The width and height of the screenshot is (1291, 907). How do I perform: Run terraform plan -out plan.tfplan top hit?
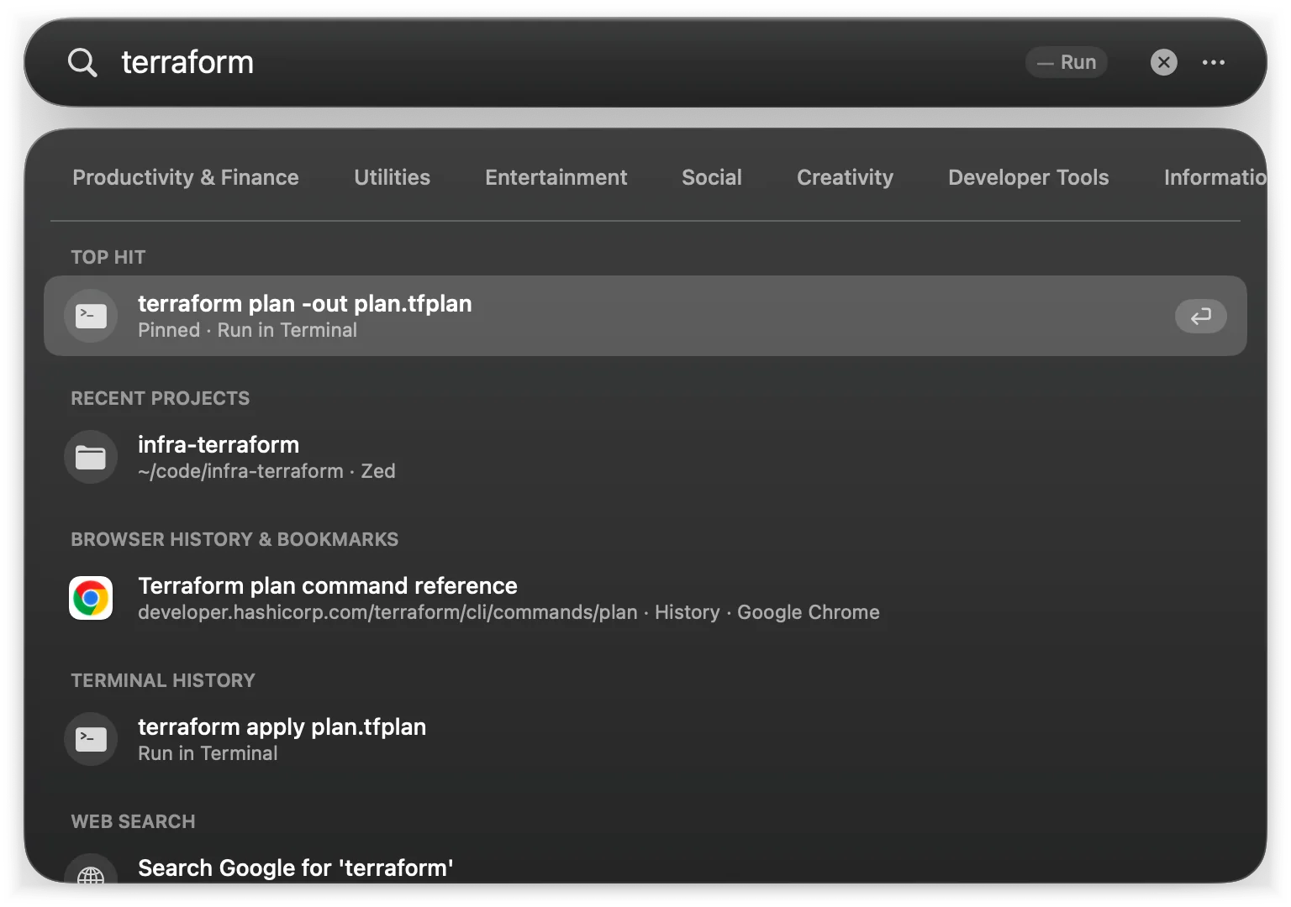click(645, 316)
